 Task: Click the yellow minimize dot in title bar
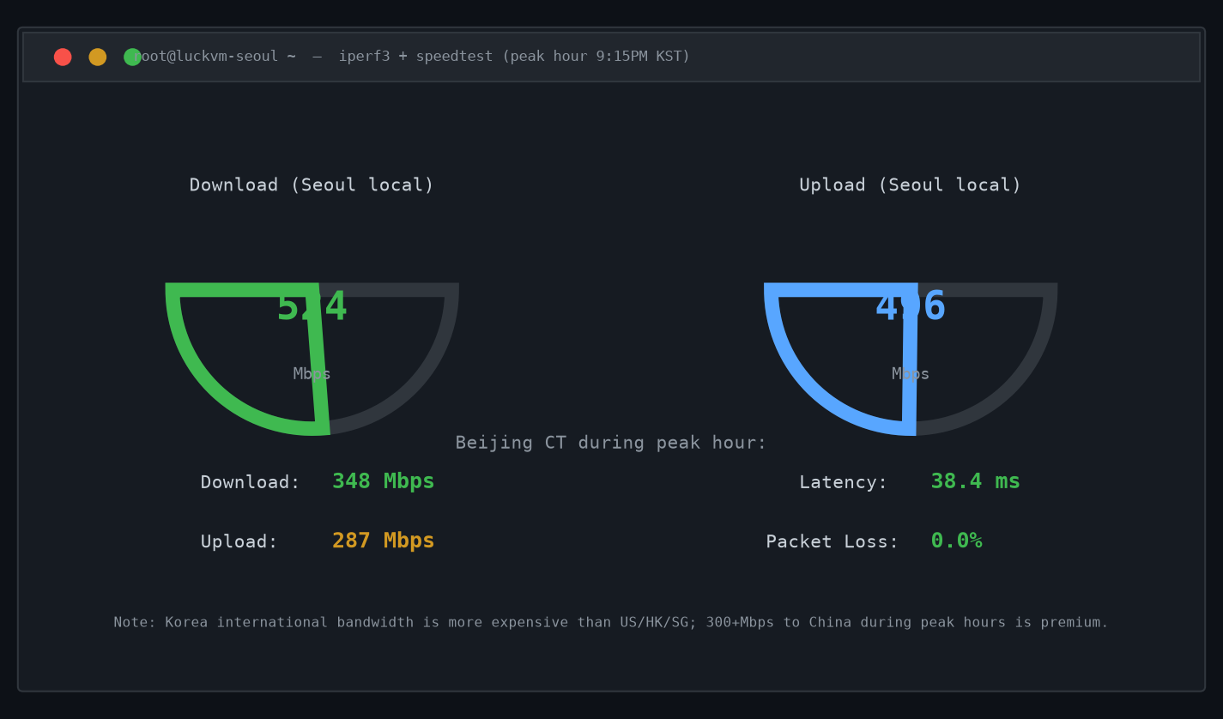tap(98, 57)
